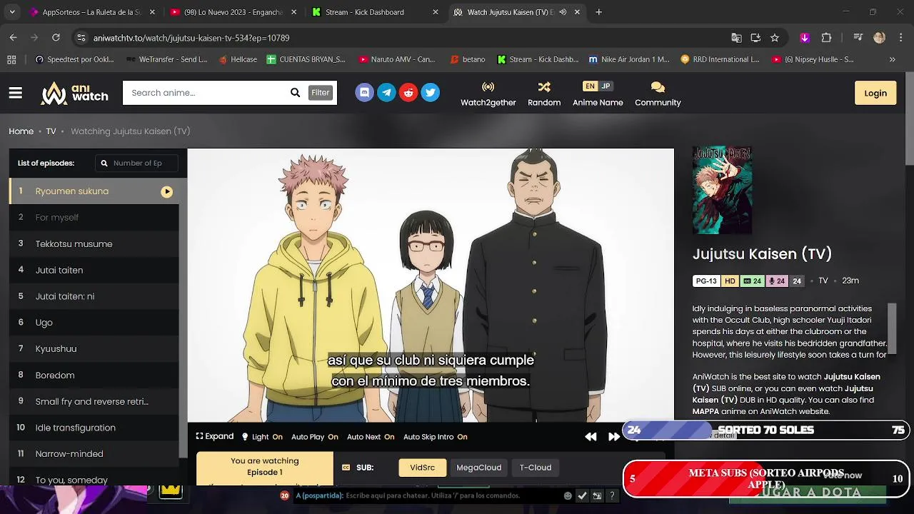
Task: Click the AniWatch logo
Action: 75,93
